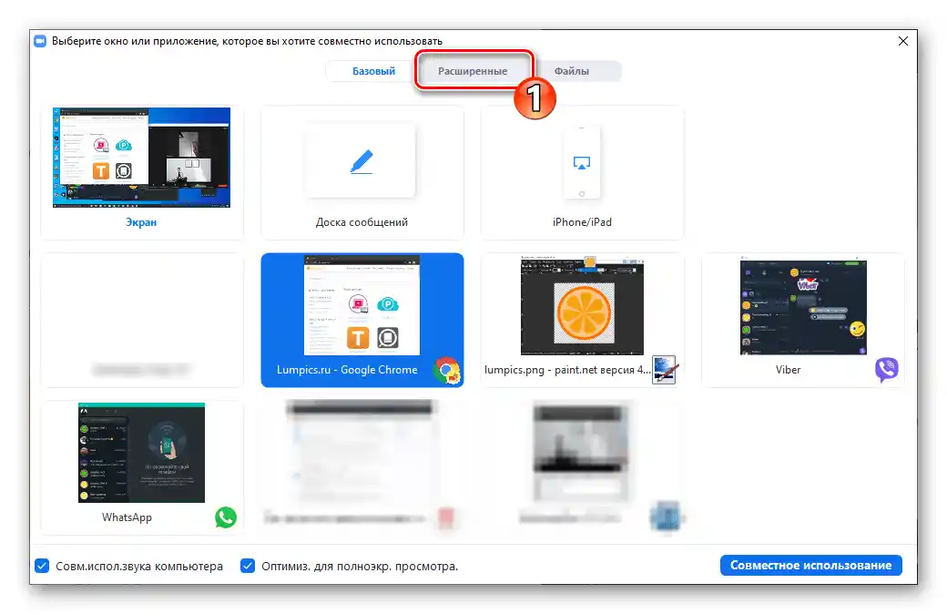Screen dimensions: 947x614
Task: Open the Расширенные tab
Action: point(474,70)
